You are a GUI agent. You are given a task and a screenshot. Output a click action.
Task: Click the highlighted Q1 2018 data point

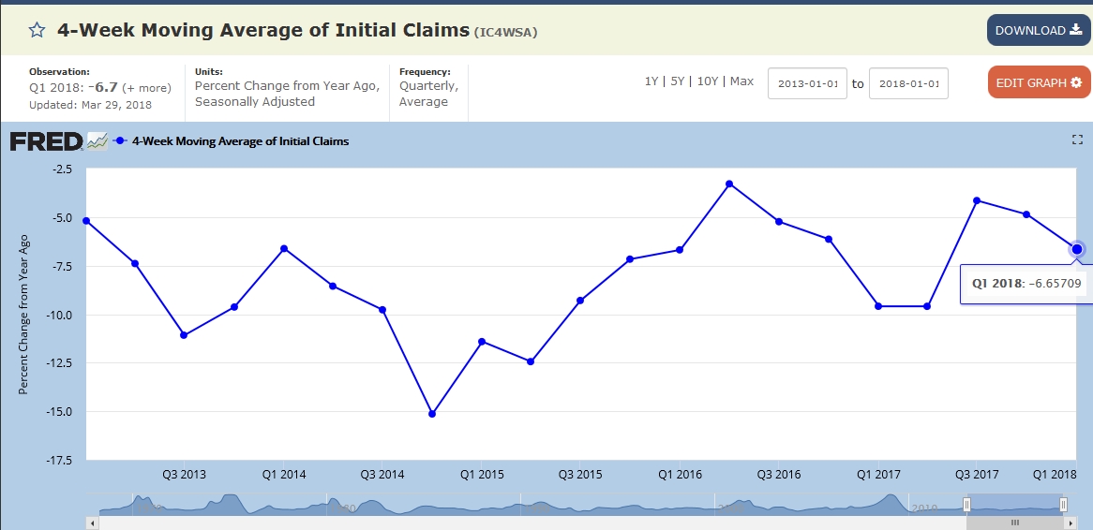pyautogui.click(x=1077, y=248)
